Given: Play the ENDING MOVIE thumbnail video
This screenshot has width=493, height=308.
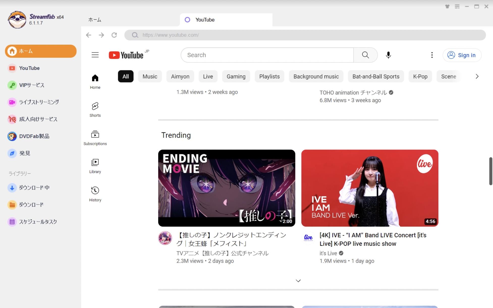Looking at the screenshot, I should (227, 188).
